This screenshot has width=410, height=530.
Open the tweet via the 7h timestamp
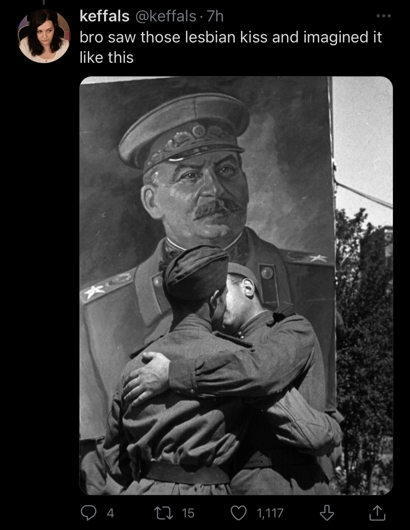[216, 16]
